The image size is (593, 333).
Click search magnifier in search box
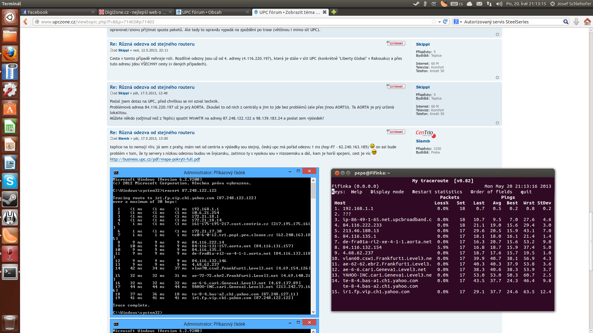(x=566, y=22)
